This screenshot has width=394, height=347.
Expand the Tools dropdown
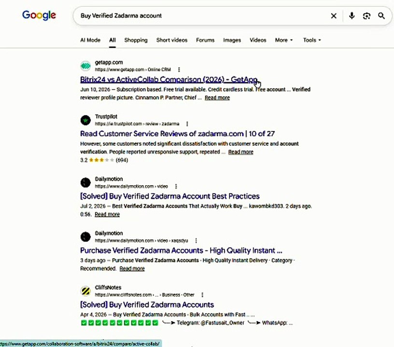coord(312,40)
